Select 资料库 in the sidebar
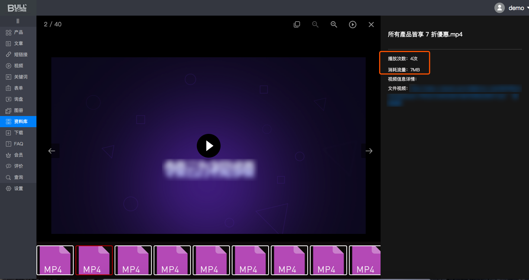The width and height of the screenshot is (529, 280). tap(20, 122)
